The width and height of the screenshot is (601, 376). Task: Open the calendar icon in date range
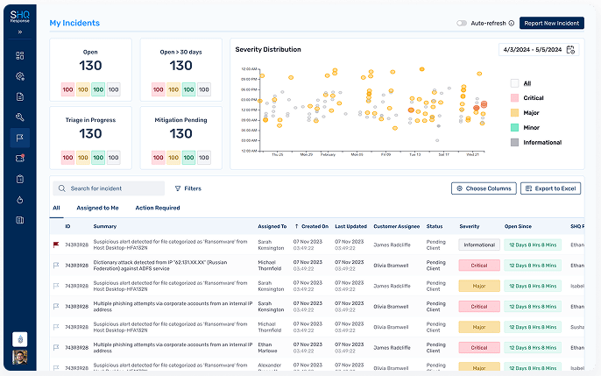pos(570,50)
